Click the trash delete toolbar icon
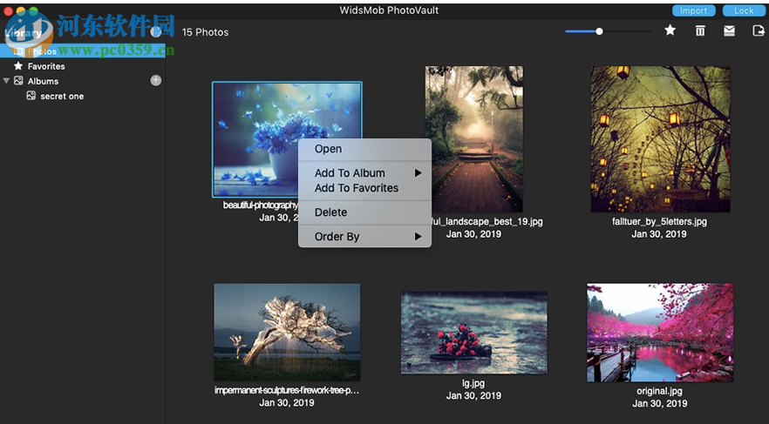The width and height of the screenshot is (769, 424). [700, 30]
